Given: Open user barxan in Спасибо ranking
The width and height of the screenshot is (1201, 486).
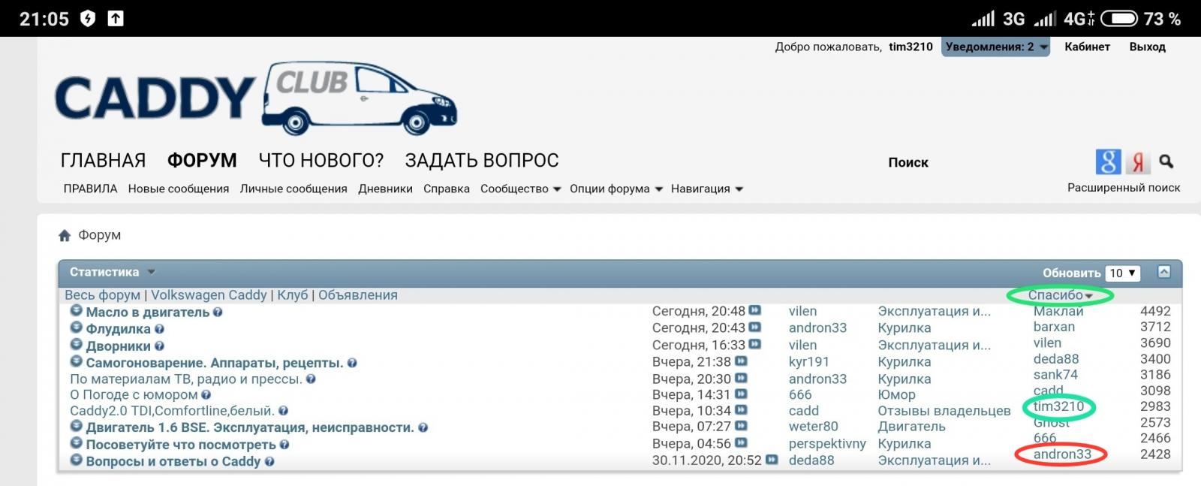Looking at the screenshot, I should [x=1054, y=327].
